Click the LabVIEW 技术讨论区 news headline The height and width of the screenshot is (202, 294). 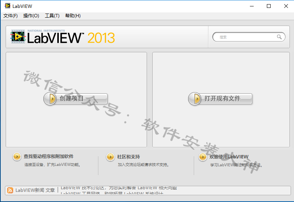[119, 188]
